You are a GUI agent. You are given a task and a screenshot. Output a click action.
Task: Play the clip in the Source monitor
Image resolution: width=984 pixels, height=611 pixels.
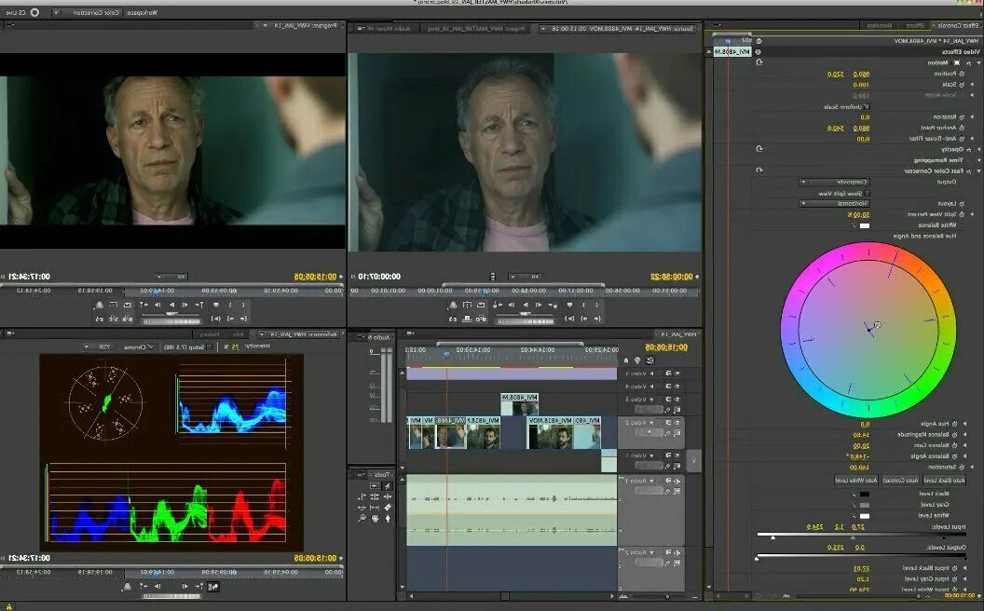[x=526, y=305]
